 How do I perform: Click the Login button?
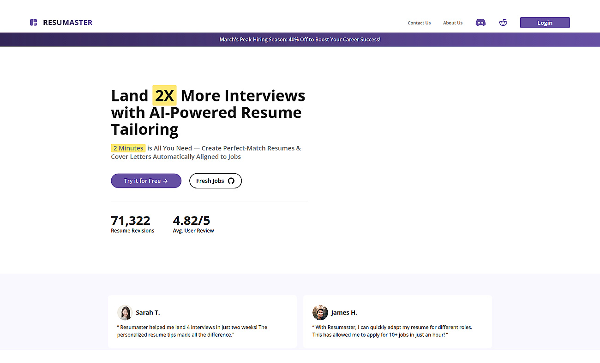(x=545, y=23)
